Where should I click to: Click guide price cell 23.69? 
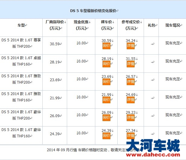coord(55,80)
